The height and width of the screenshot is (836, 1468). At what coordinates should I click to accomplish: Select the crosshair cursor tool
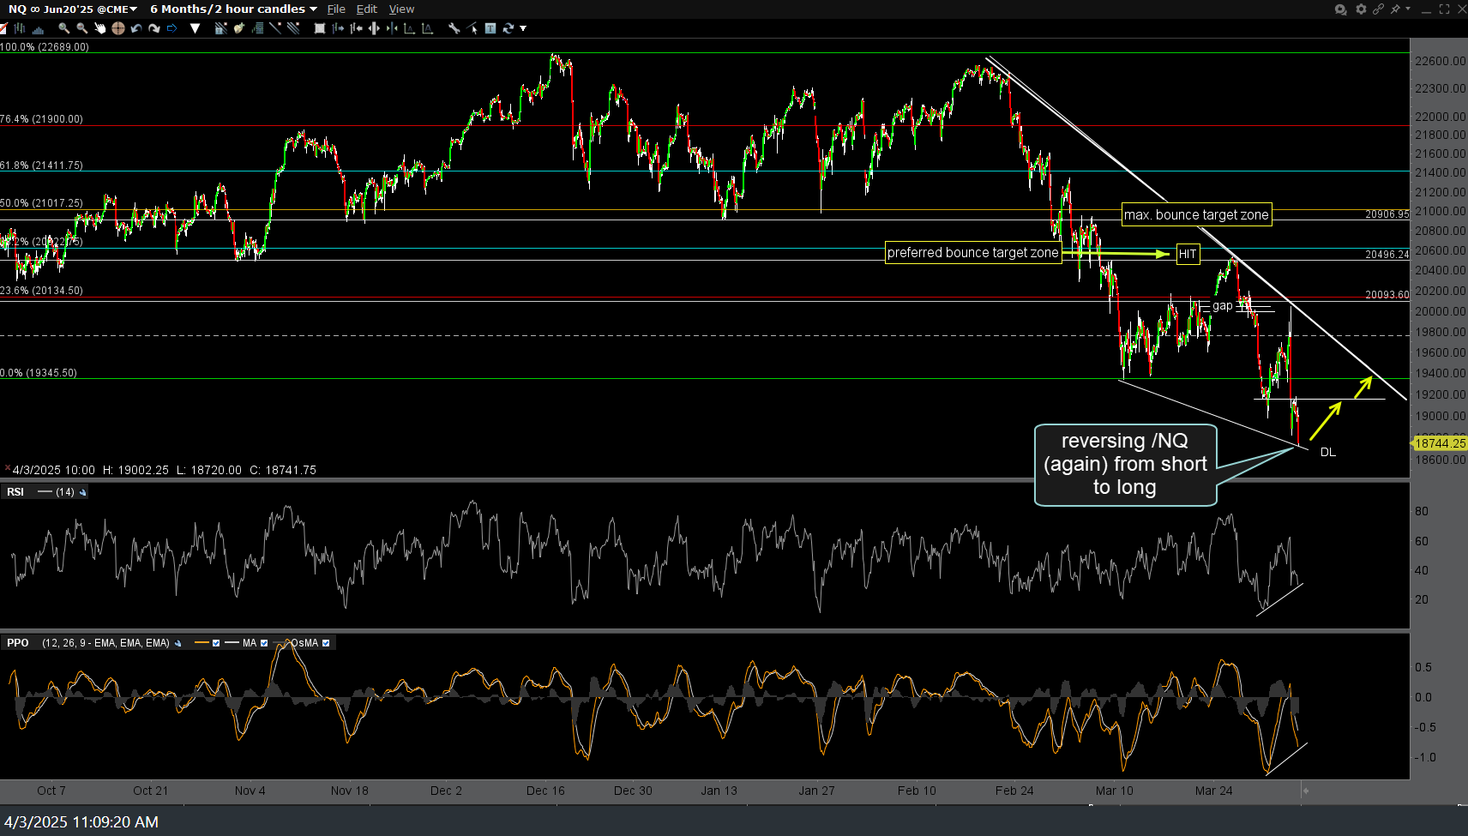(x=118, y=28)
